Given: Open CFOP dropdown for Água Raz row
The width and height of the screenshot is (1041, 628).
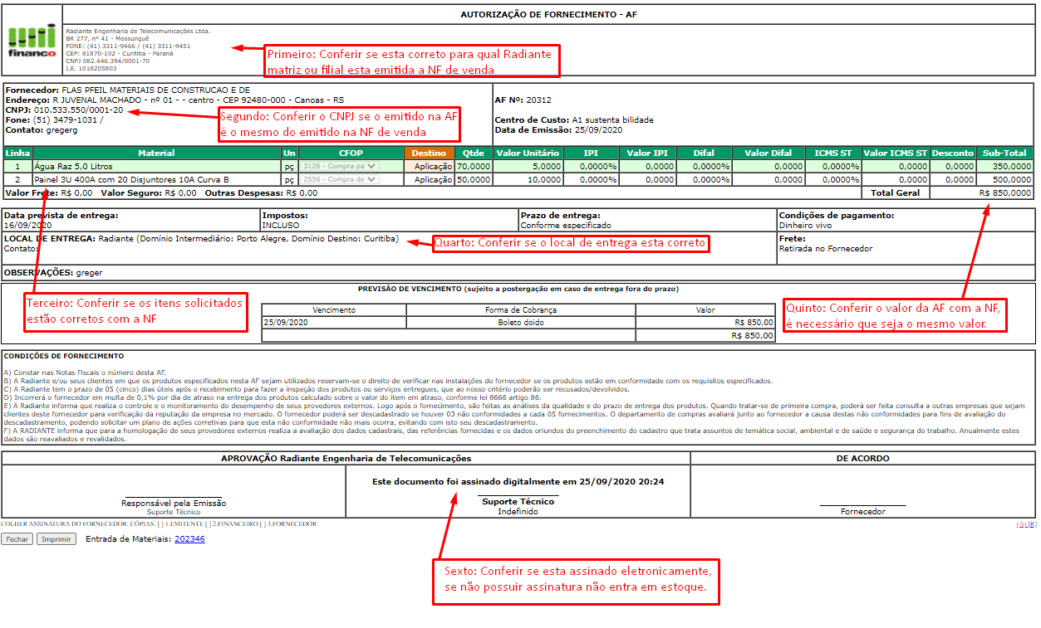Looking at the screenshot, I should (x=339, y=166).
